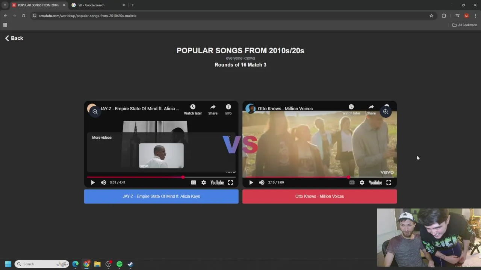Launch Microsoft Edge from taskbar
481x270 pixels.
76,264
